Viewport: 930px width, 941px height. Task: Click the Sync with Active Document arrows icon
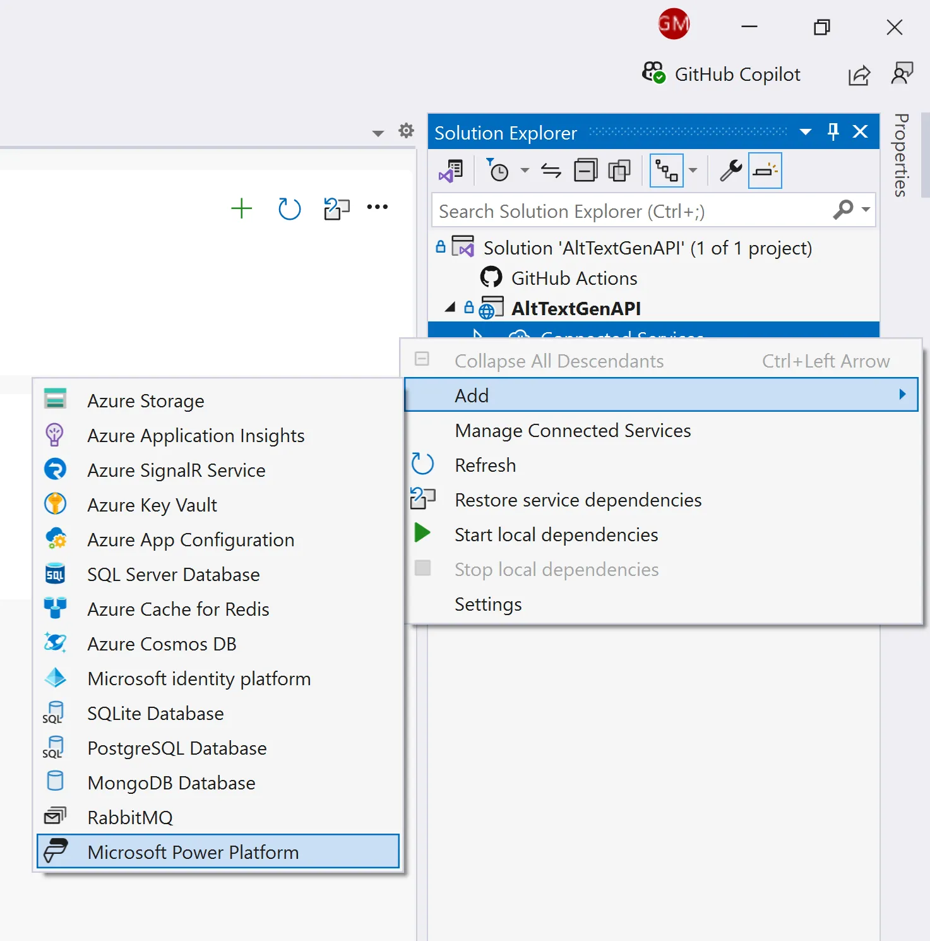coord(551,171)
